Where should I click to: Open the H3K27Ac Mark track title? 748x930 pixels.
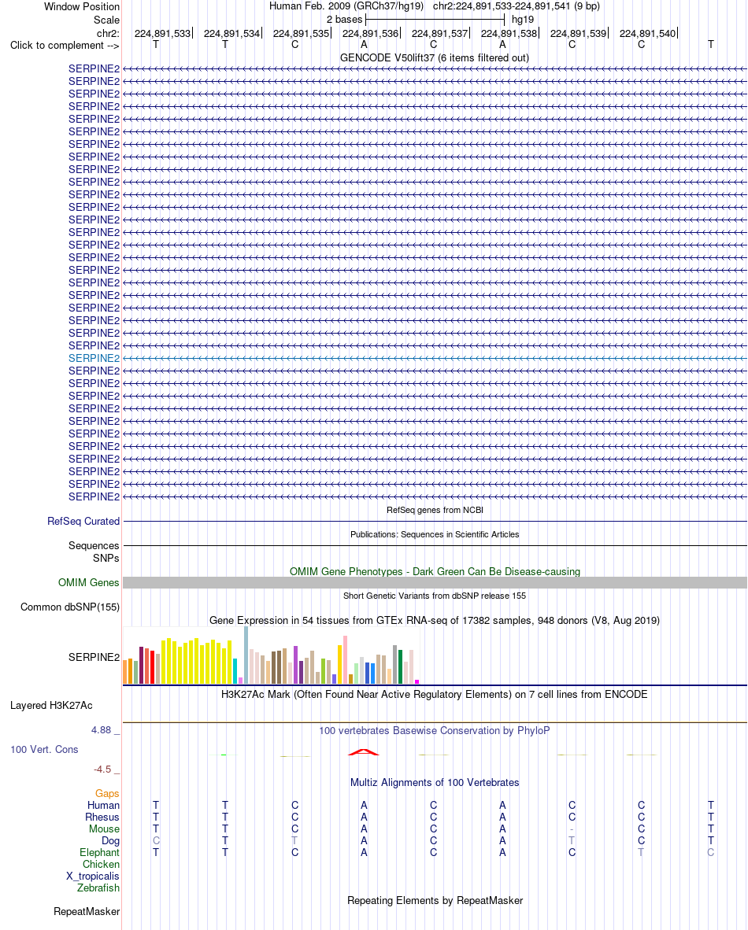coord(434,694)
